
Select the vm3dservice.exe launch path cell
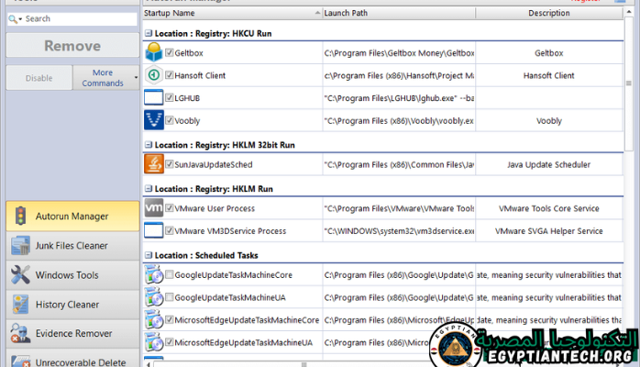point(399,230)
